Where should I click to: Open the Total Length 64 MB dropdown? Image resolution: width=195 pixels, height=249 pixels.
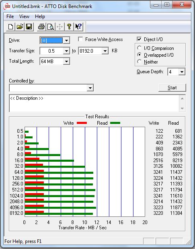point(66,61)
